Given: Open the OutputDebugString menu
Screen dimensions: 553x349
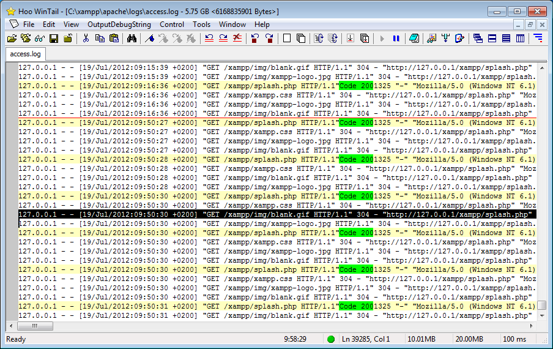Looking at the screenshot, I should click(x=119, y=24).
